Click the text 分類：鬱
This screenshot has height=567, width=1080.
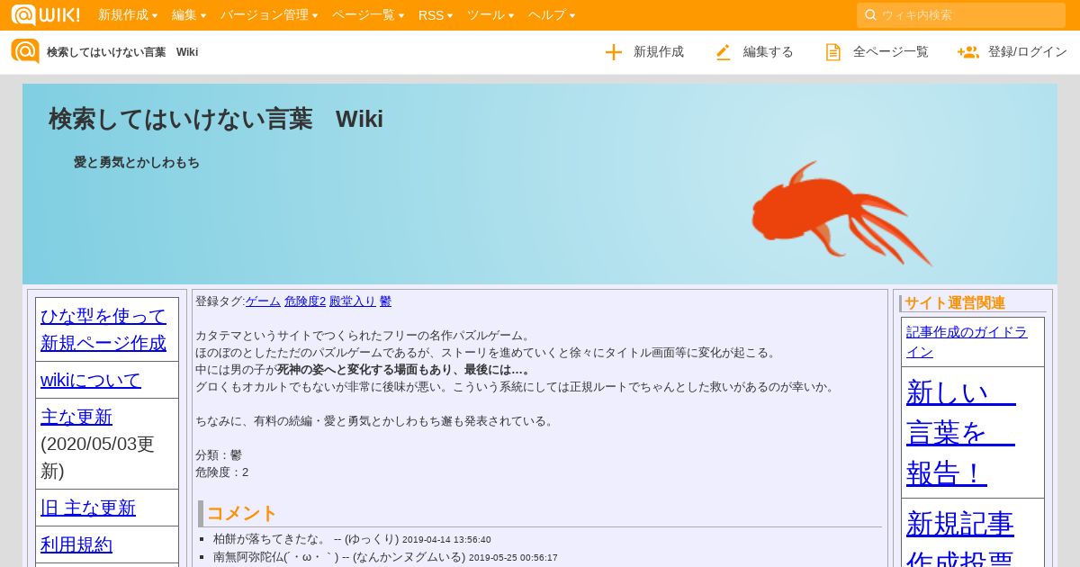219,454
